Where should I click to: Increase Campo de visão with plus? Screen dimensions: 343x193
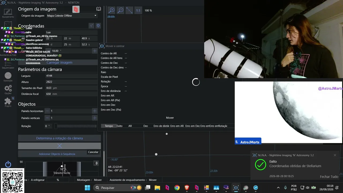pos(95,51)
